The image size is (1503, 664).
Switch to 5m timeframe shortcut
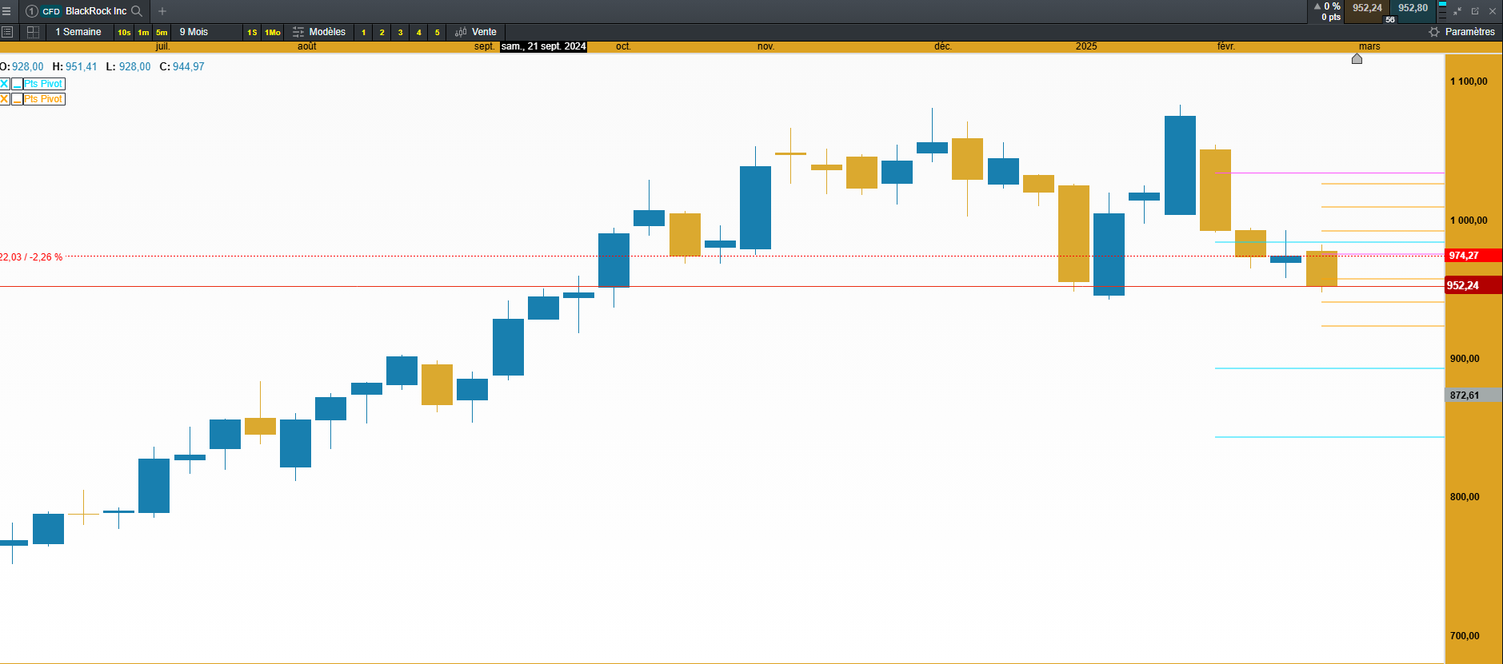pos(162,33)
